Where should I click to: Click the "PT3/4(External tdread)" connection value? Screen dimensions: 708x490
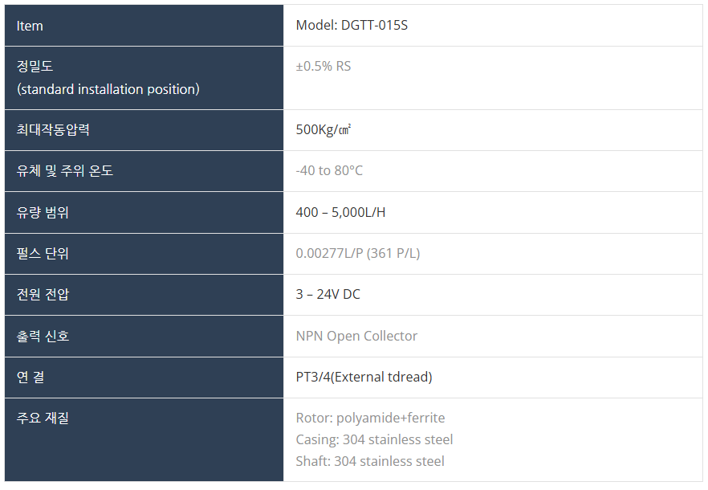364,377
